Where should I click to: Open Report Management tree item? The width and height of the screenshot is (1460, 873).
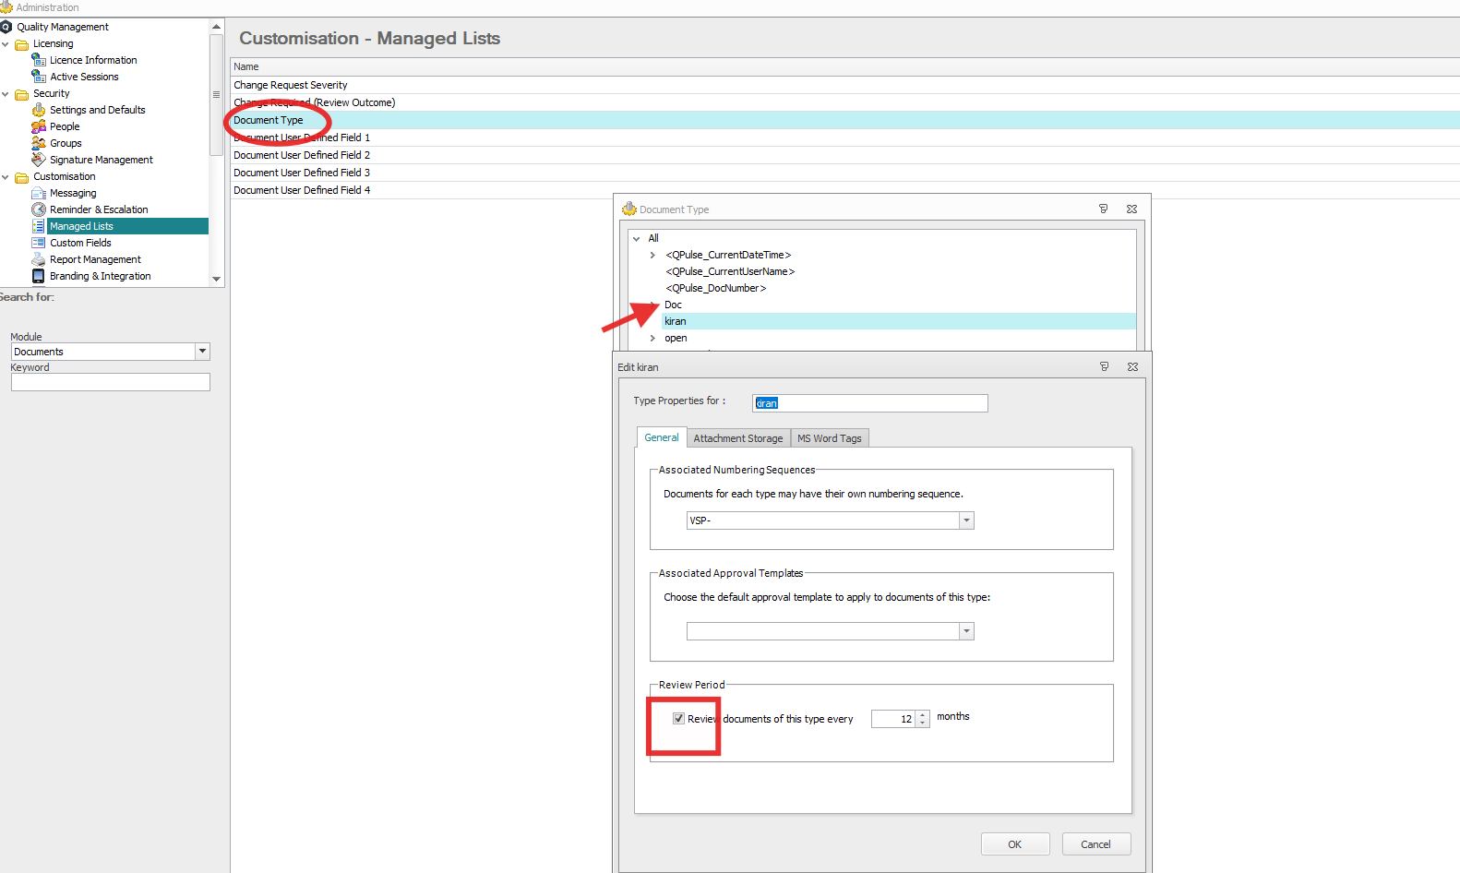pyautogui.click(x=95, y=259)
